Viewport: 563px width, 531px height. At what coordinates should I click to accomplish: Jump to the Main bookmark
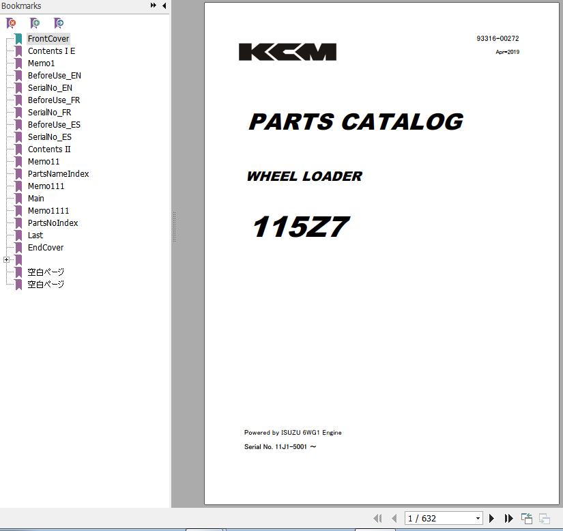click(36, 198)
